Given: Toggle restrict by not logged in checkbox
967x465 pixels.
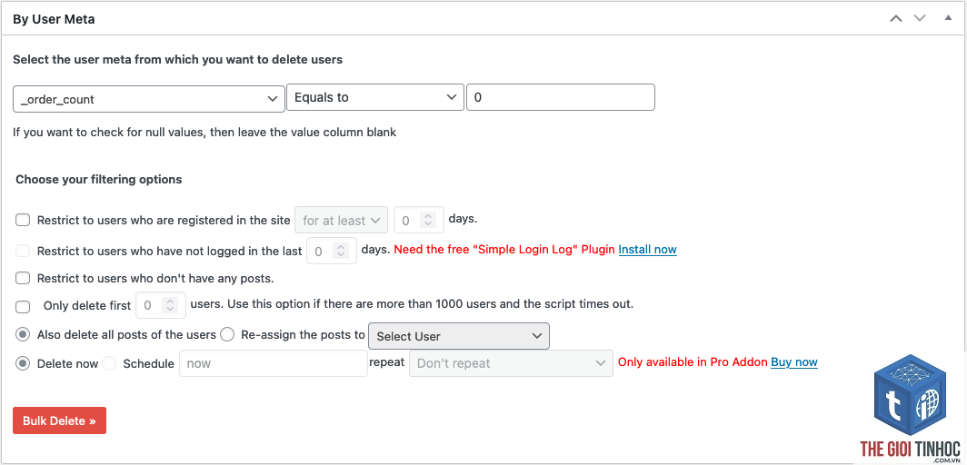Looking at the screenshot, I should click(x=23, y=251).
